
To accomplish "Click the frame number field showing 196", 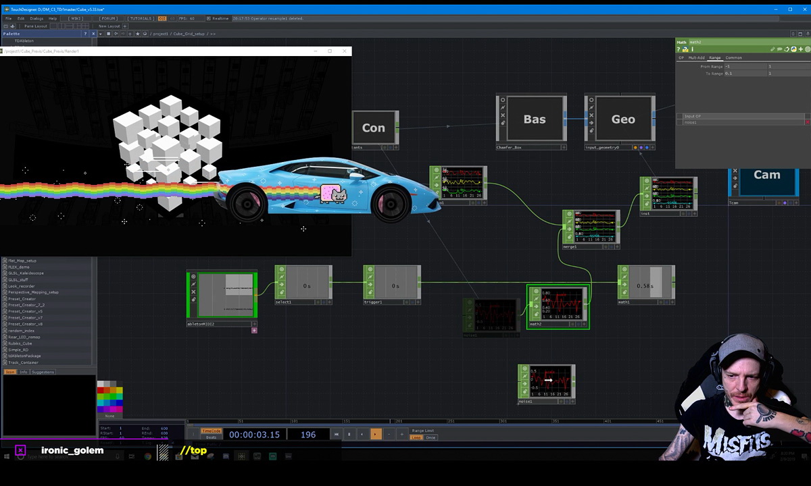I will pos(308,434).
